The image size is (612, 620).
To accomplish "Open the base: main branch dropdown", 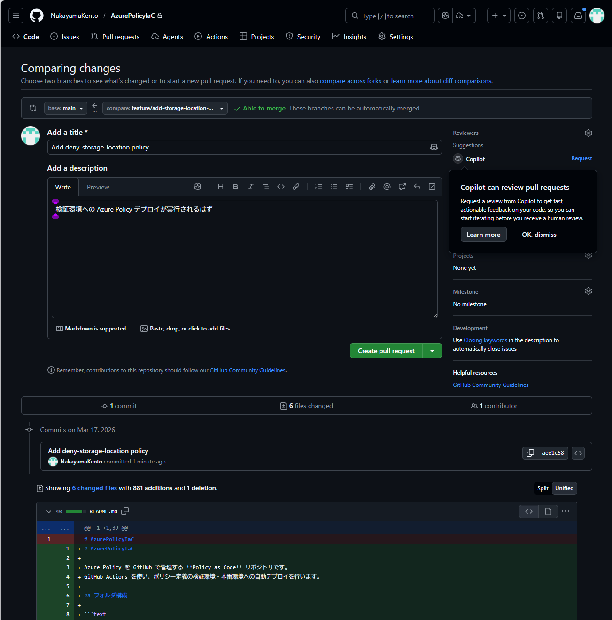I will point(66,108).
